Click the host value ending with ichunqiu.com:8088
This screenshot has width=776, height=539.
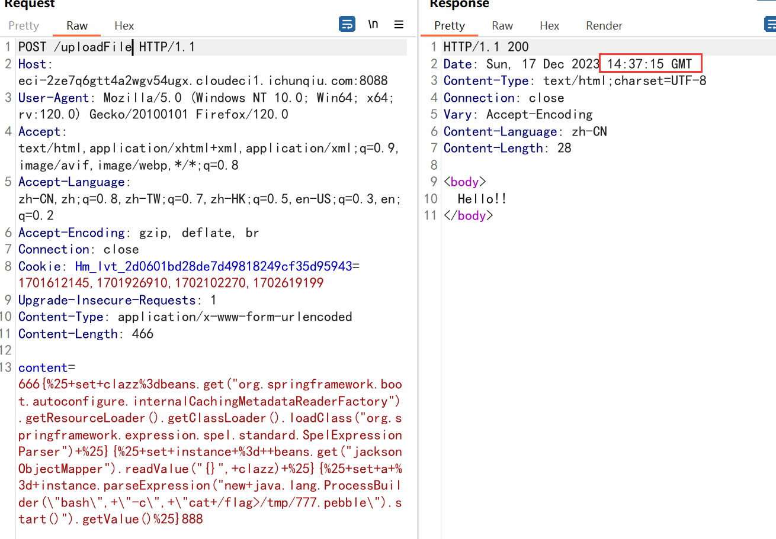point(203,80)
